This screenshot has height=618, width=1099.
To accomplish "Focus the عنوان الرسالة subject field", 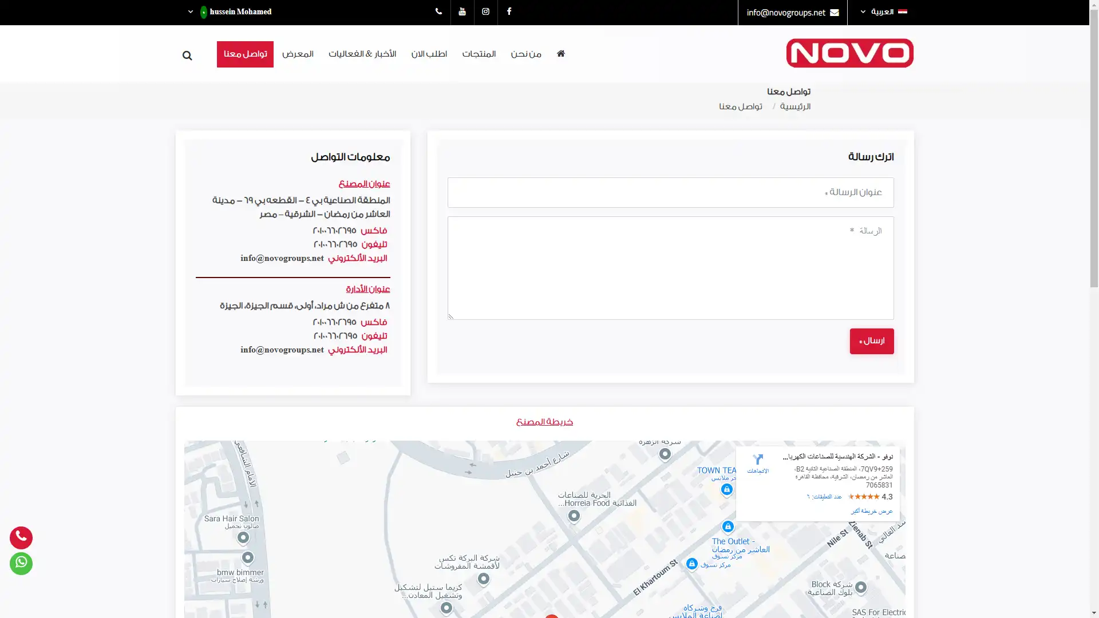I will [670, 192].
